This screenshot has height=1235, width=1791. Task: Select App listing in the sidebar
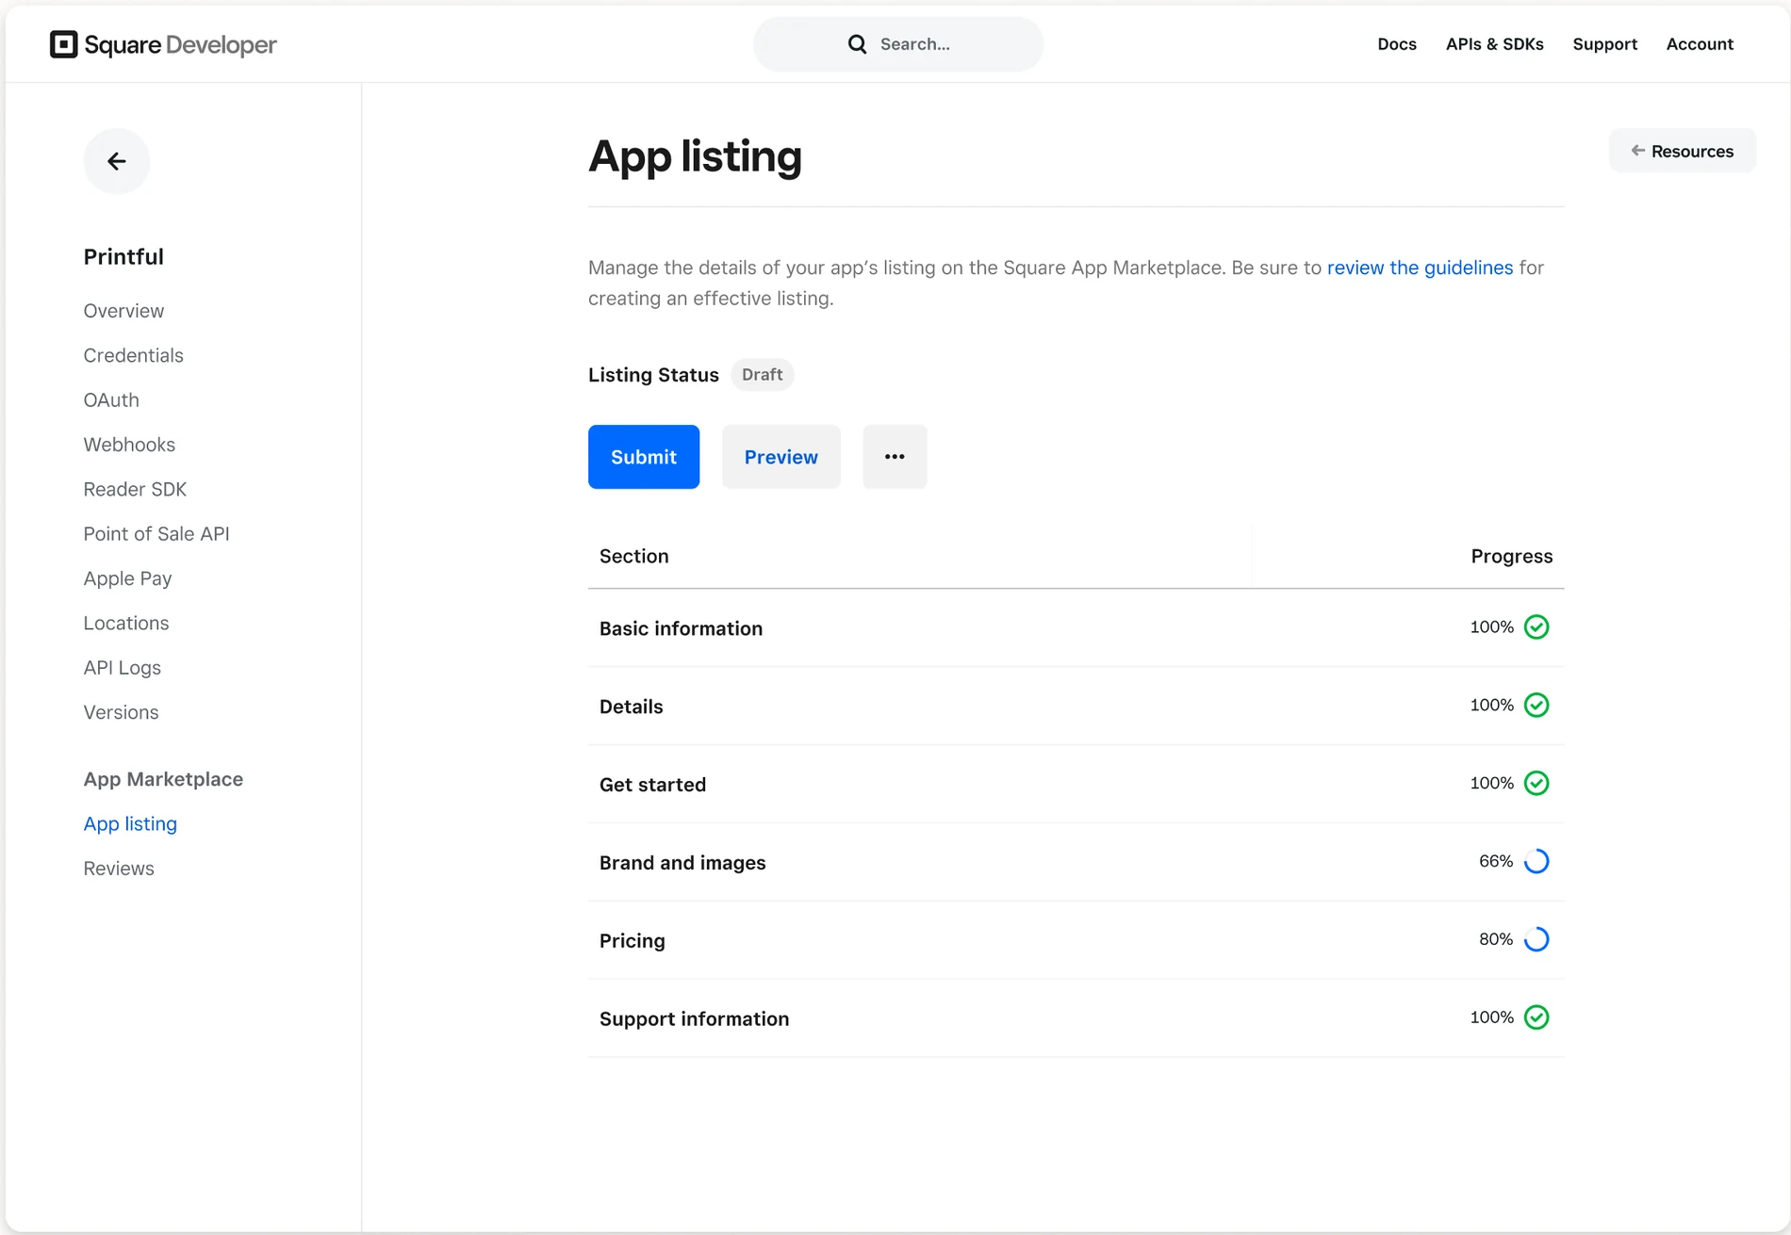pos(130,824)
